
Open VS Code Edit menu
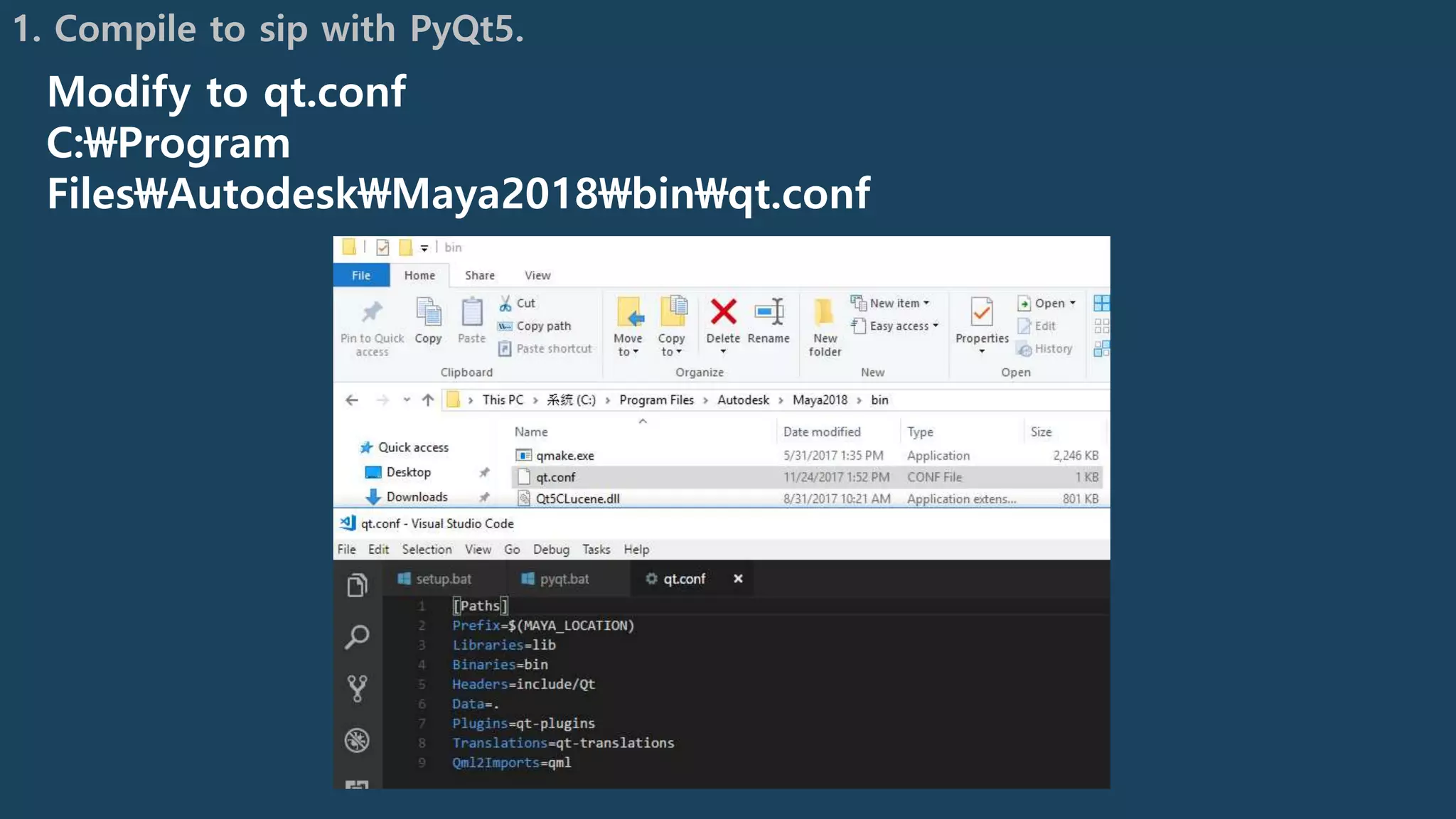(378, 550)
